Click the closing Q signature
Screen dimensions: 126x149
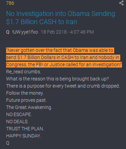pyautogui.click(x=8, y=143)
